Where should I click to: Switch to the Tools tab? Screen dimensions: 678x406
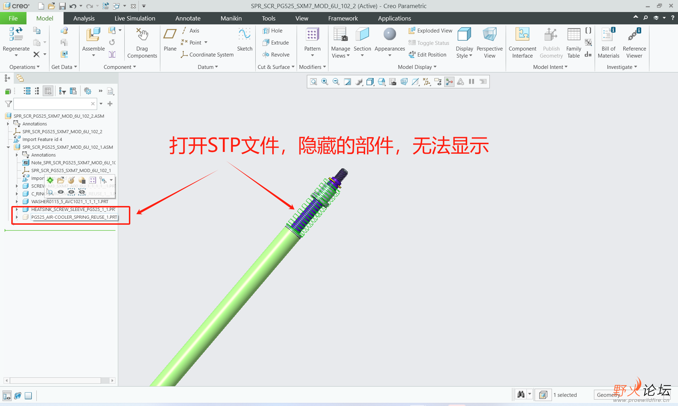(x=268, y=18)
